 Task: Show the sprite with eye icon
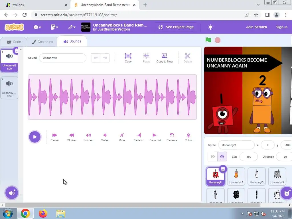point(212,157)
